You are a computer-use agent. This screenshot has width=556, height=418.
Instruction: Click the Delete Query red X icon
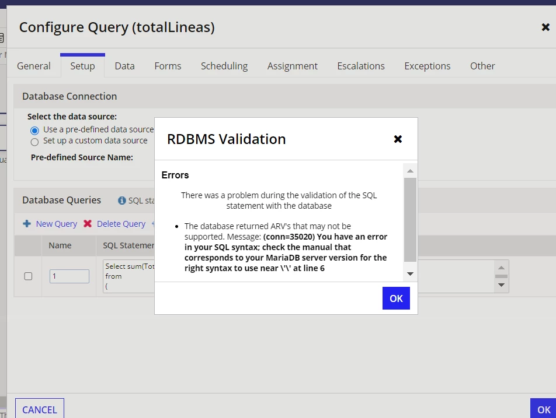[x=88, y=224]
